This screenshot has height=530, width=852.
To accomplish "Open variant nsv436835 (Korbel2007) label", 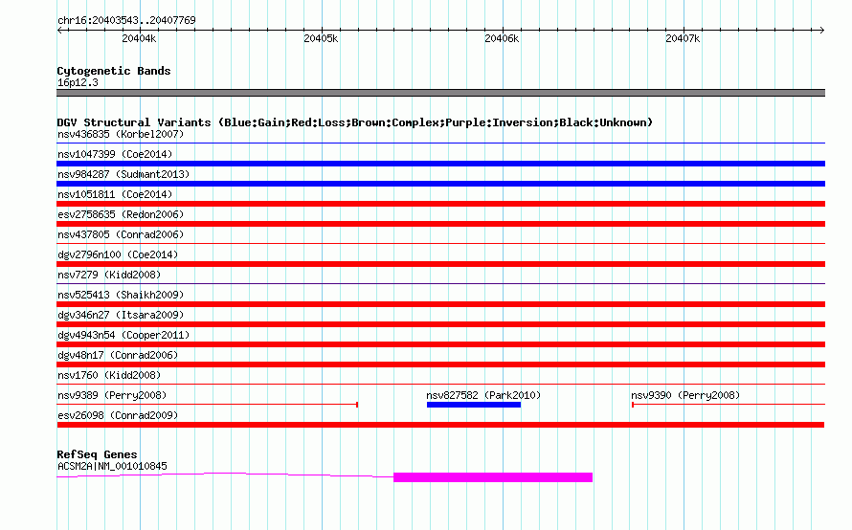I will click(x=121, y=134).
